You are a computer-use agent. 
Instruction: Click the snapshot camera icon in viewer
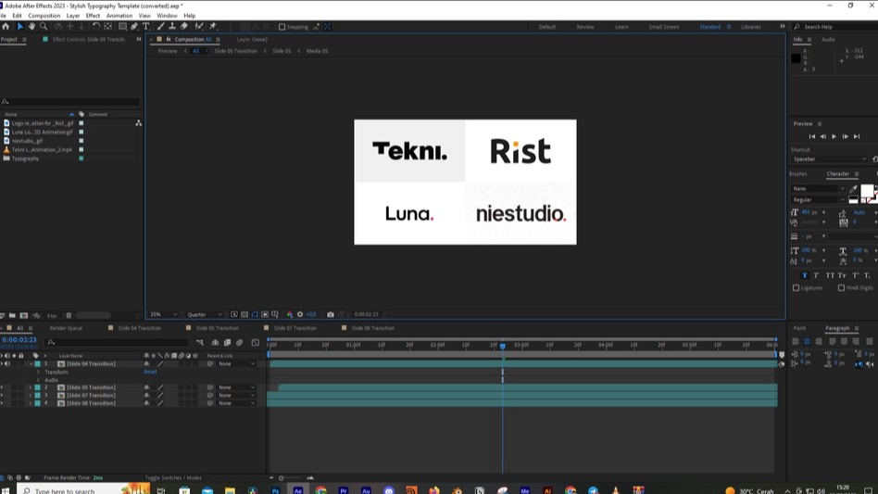331,315
